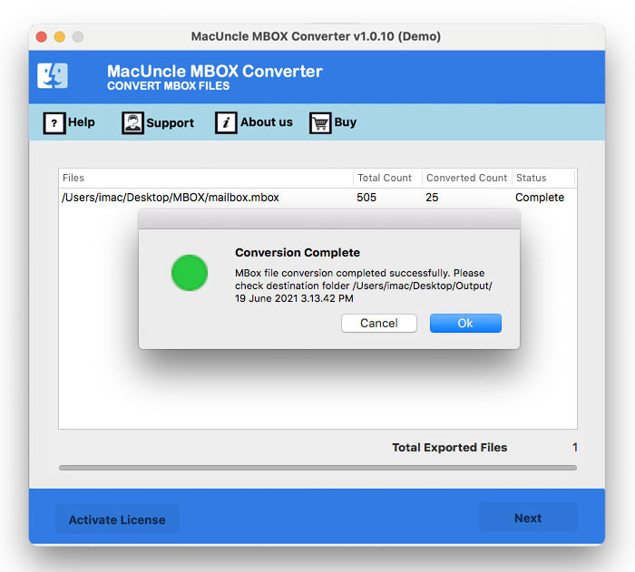
Task: Click the conversion progress bar
Action: 317,468
